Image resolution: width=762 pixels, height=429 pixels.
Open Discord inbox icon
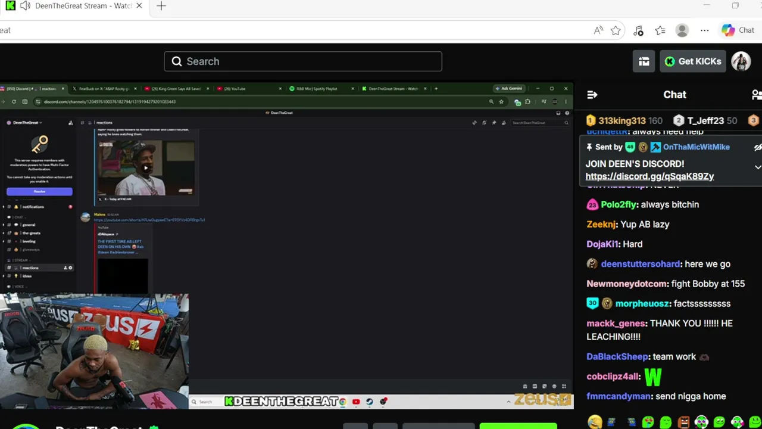[x=558, y=113]
